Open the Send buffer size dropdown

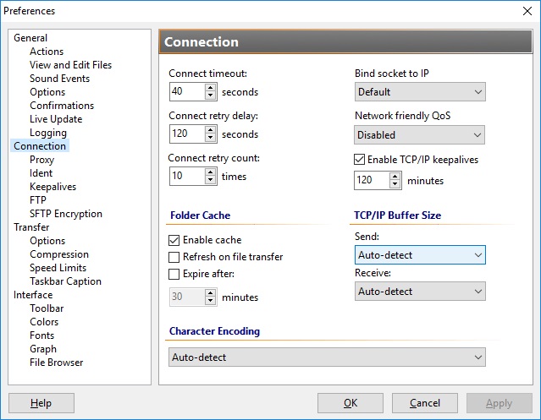[419, 254]
